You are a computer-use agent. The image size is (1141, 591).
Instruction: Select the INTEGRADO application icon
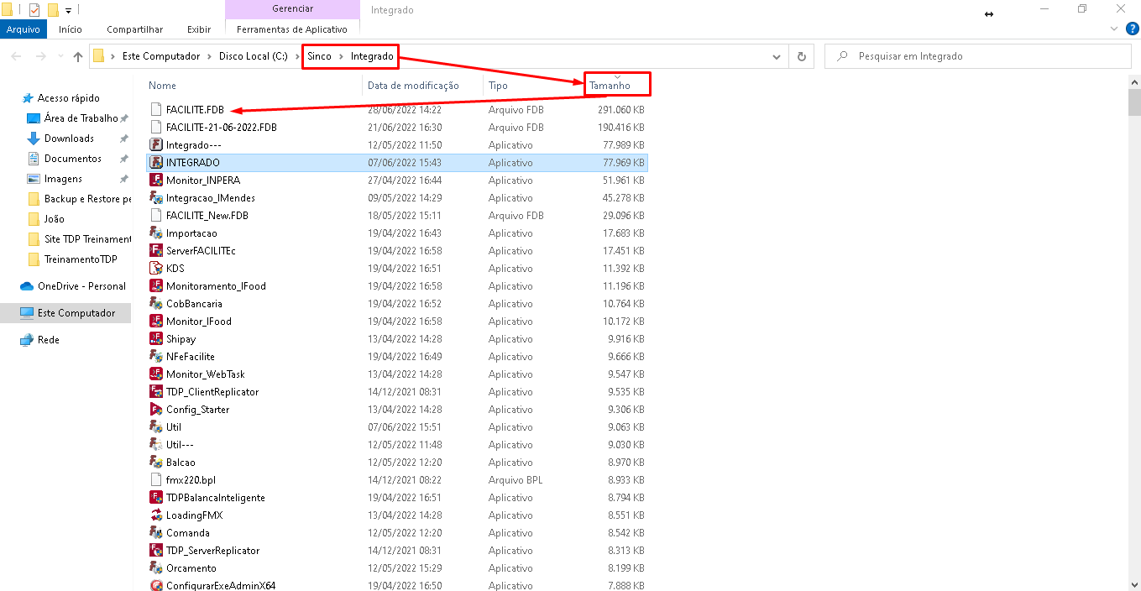155,162
